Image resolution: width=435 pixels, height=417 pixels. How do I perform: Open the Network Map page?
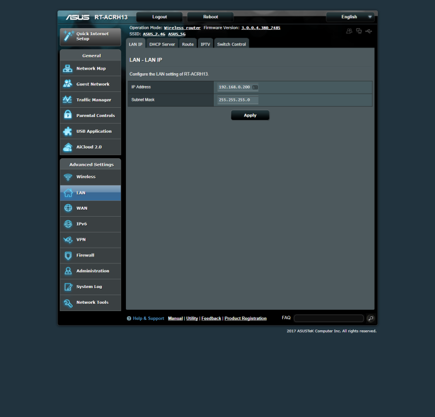point(90,69)
